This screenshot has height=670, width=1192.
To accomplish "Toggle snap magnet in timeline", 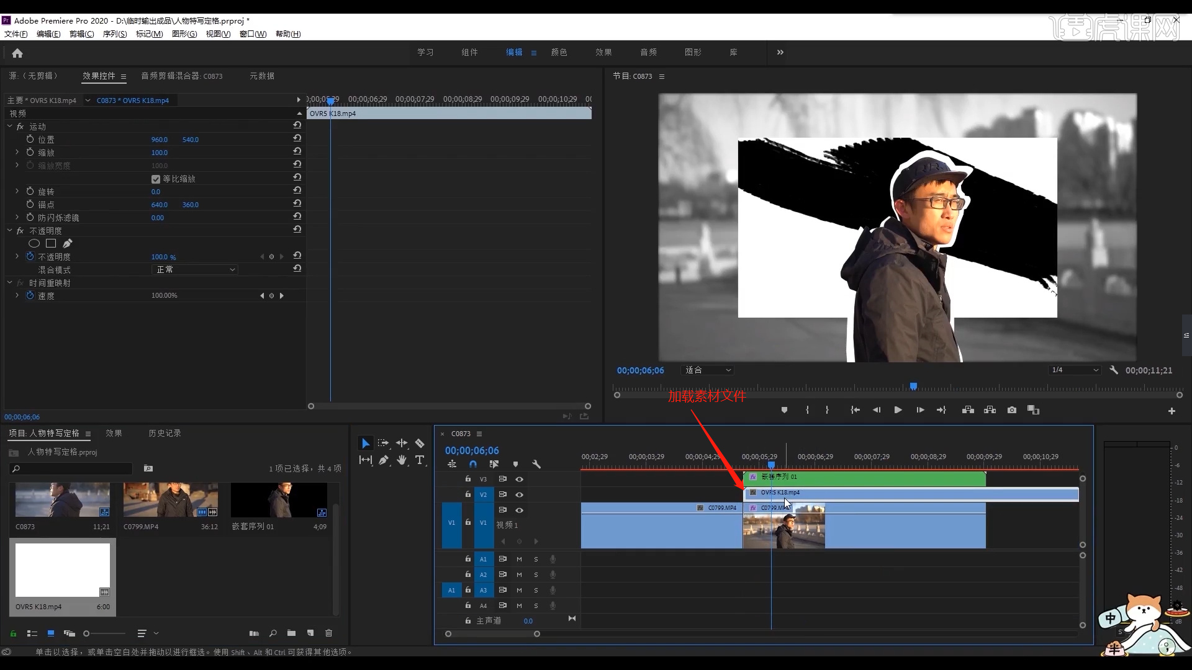I will [473, 464].
